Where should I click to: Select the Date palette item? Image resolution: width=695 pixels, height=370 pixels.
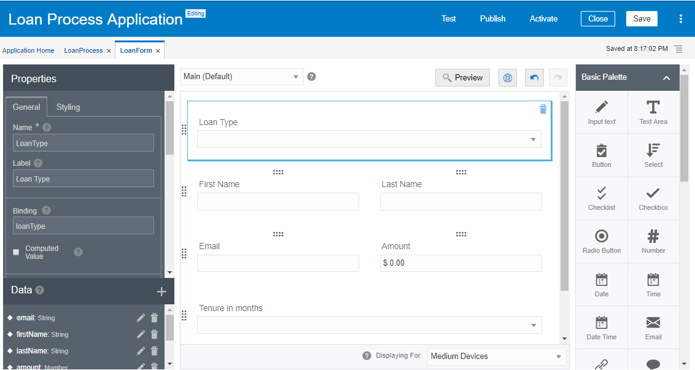click(x=602, y=285)
